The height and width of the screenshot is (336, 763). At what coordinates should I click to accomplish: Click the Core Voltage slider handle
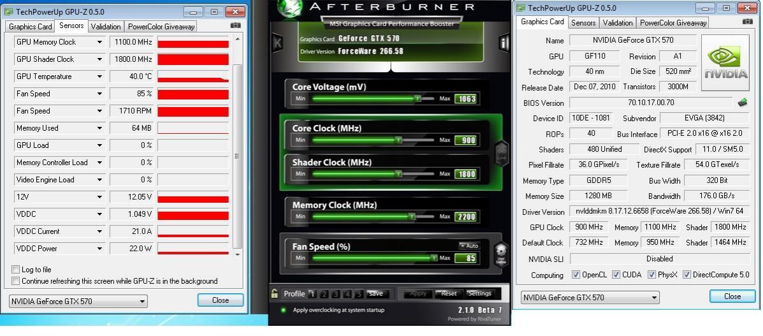[x=418, y=99]
